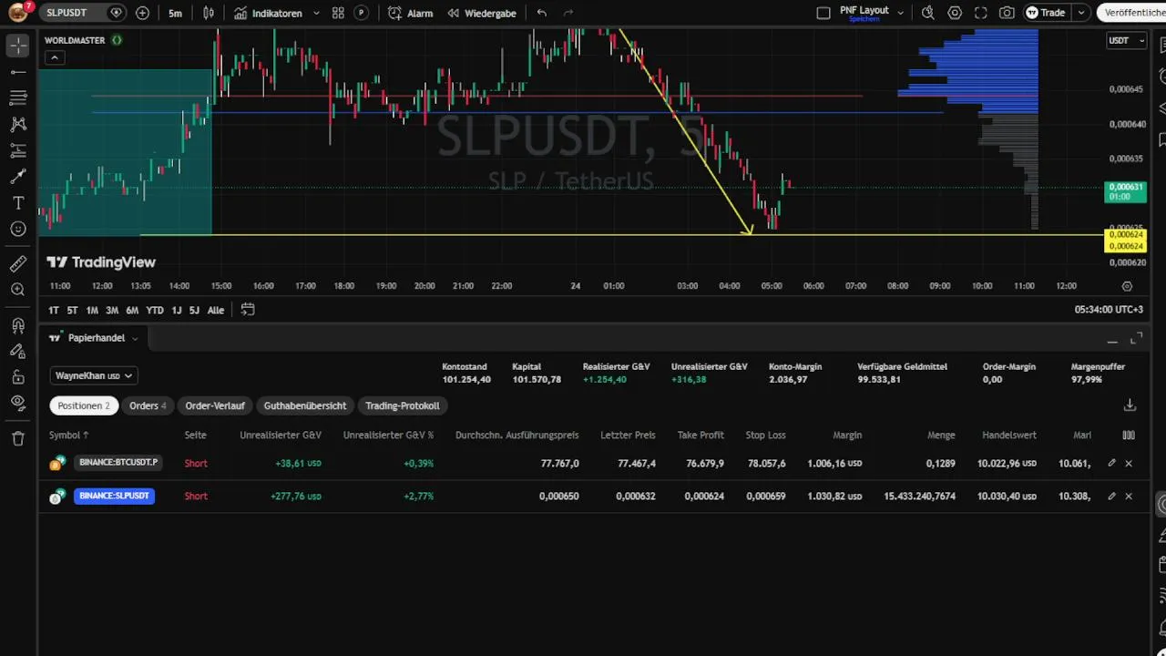
Task: Maximize the trading panel
Action: point(1136,339)
